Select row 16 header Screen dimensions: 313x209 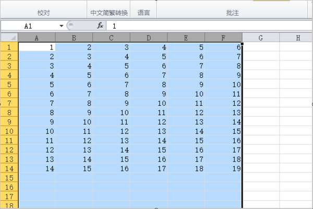9,187
